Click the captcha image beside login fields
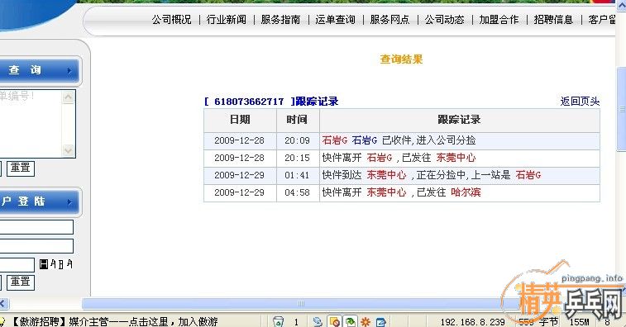This screenshot has height=327, width=626. (x=56, y=263)
